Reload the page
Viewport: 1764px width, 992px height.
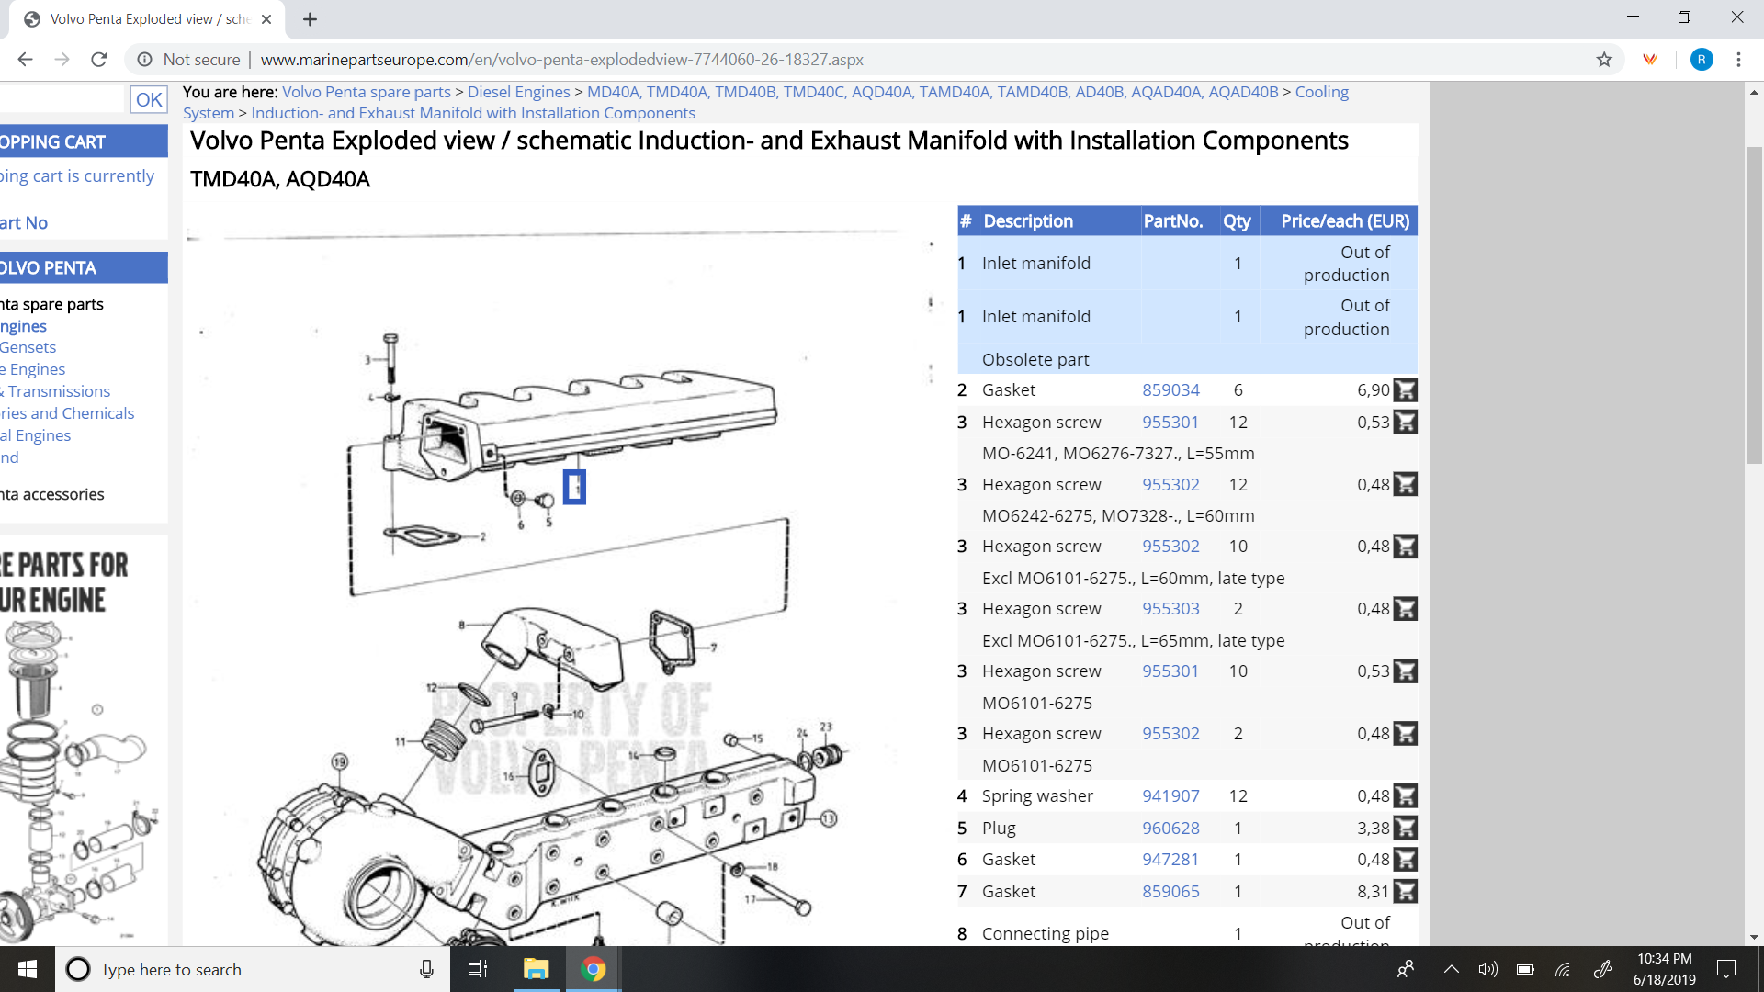click(99, 60)
